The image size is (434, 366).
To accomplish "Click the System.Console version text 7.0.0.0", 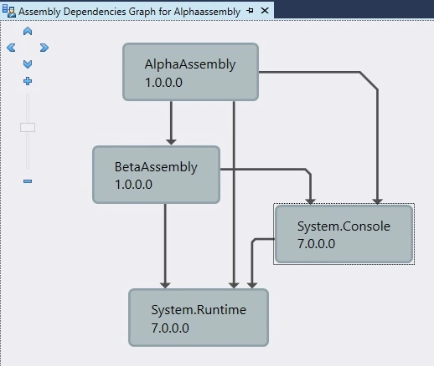I will coord(316,244).
